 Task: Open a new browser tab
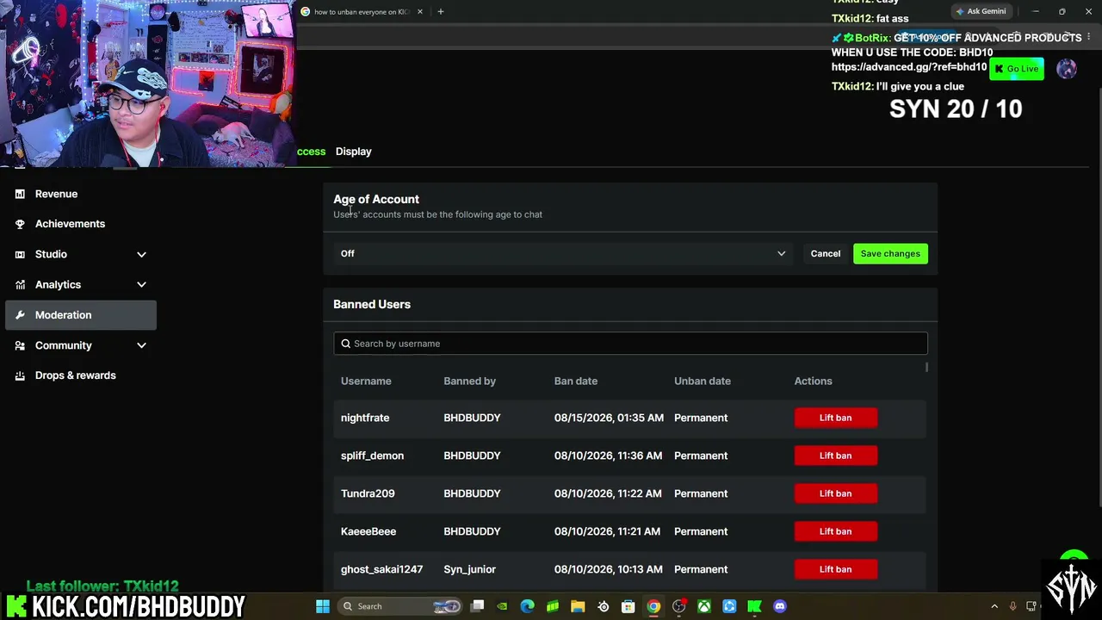(x=440, y=11)
